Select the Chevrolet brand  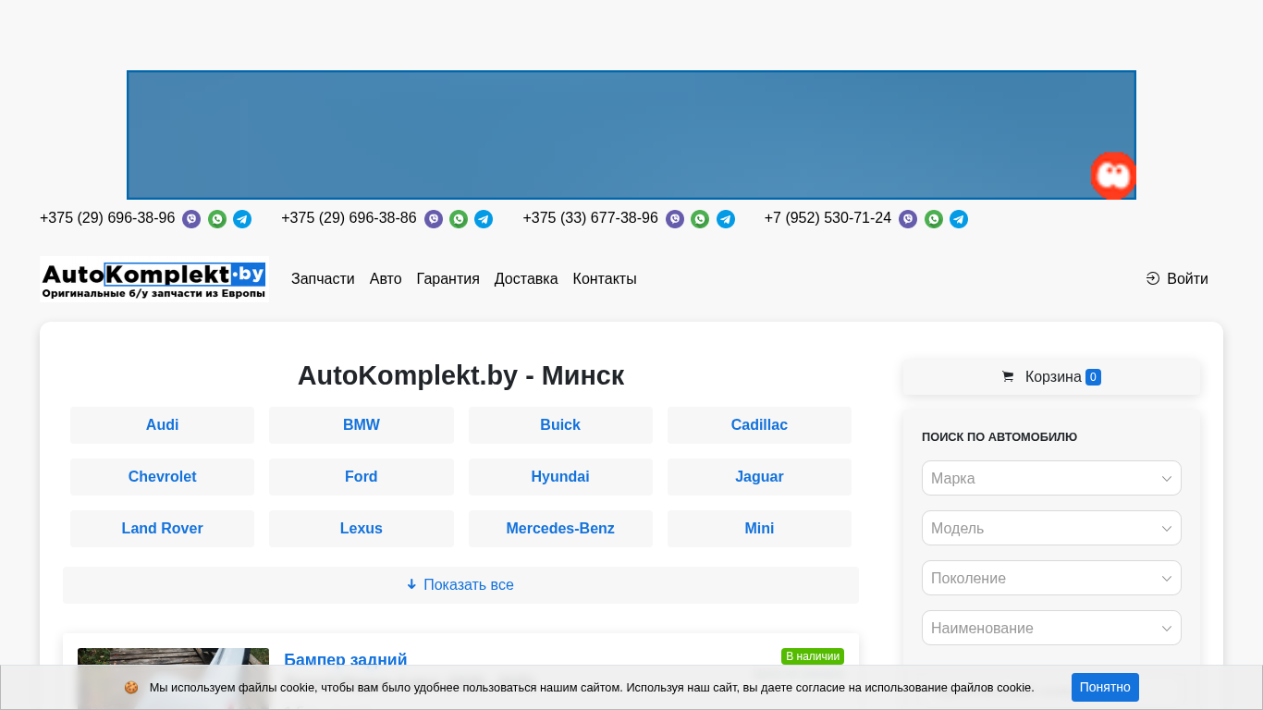(x=162, y=477)
